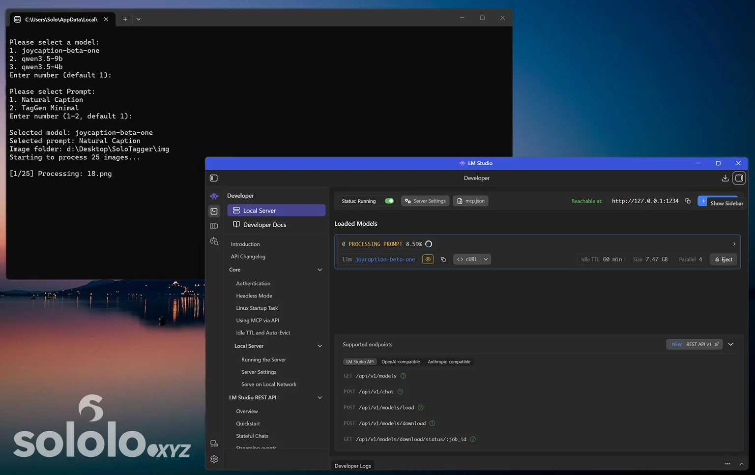Viewport: 755px width, 475px height.
Task: Toggle the server Status: Running switch
Action: [x=389, y=201]
